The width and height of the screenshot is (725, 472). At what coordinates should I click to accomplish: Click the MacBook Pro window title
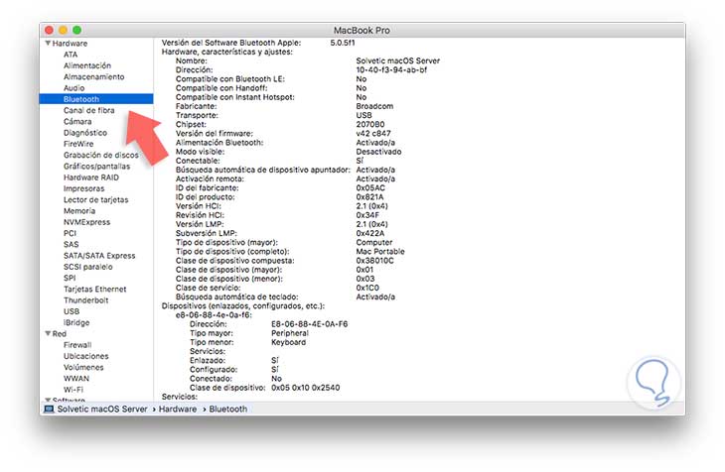click(362, 30)
